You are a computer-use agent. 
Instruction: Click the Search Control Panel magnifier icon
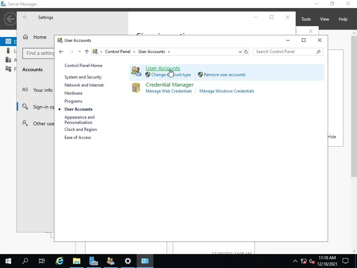click(x=318, y=52)
